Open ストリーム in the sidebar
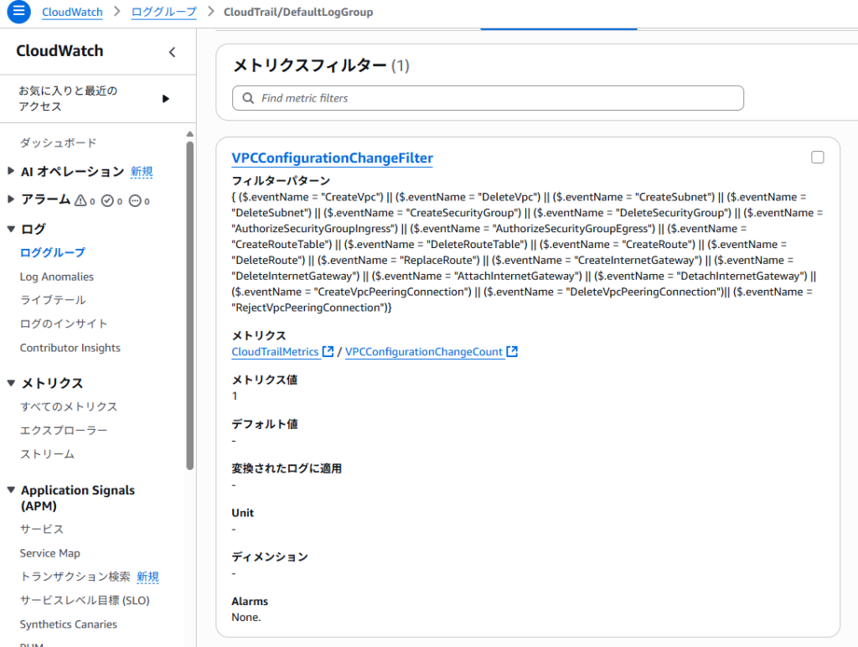The width and height of the screenshot is (858, 647). (47, 454)
